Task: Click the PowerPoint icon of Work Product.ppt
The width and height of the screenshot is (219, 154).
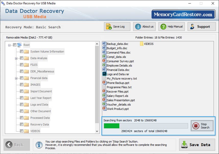Action: pos(104,109)
